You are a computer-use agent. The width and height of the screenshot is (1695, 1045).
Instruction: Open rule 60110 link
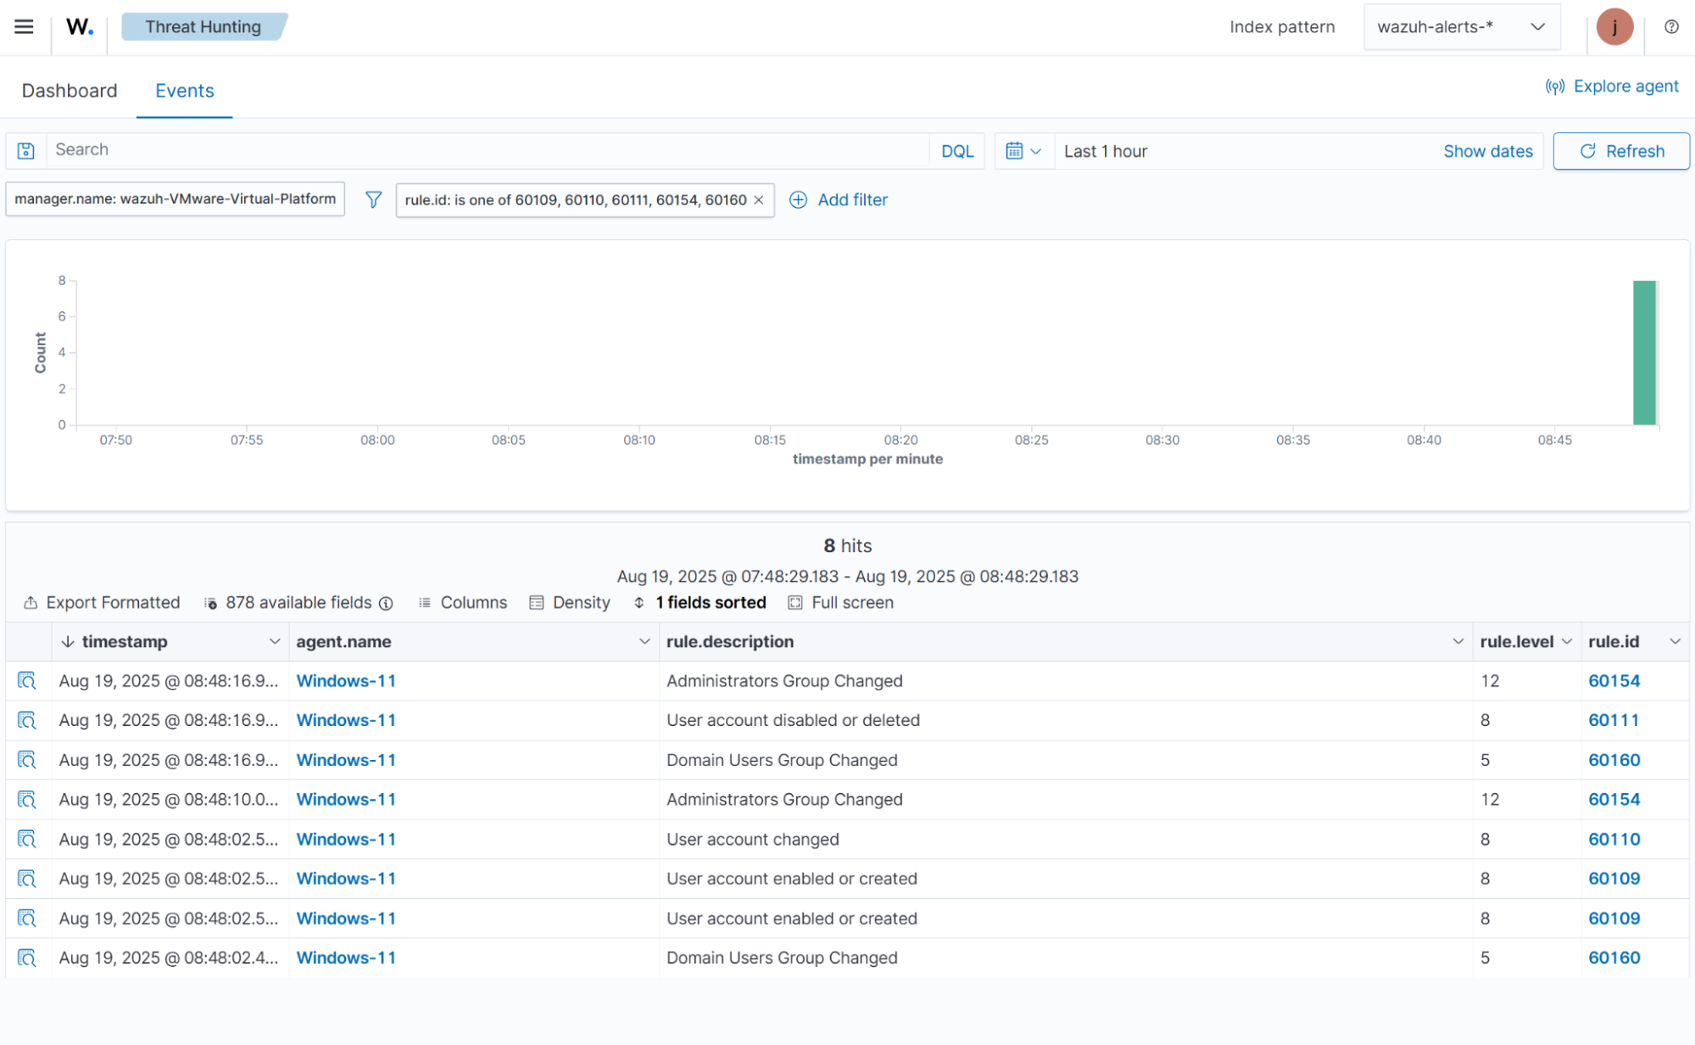1614,839
